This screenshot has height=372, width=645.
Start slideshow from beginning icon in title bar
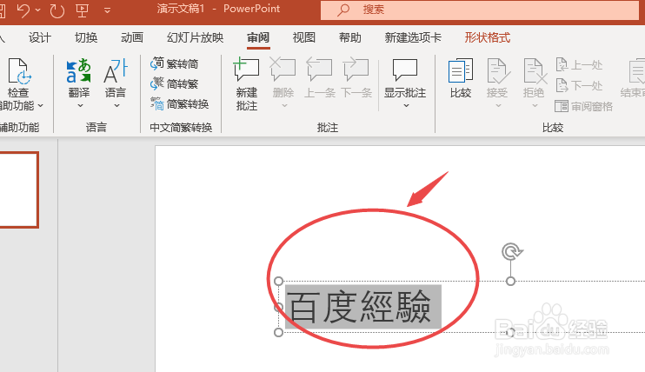pos(83,10)
